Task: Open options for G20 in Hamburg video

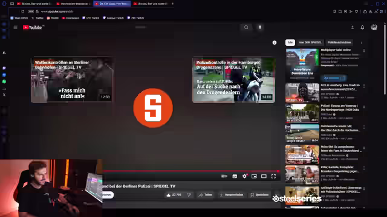Action: (x=364, y=86)
